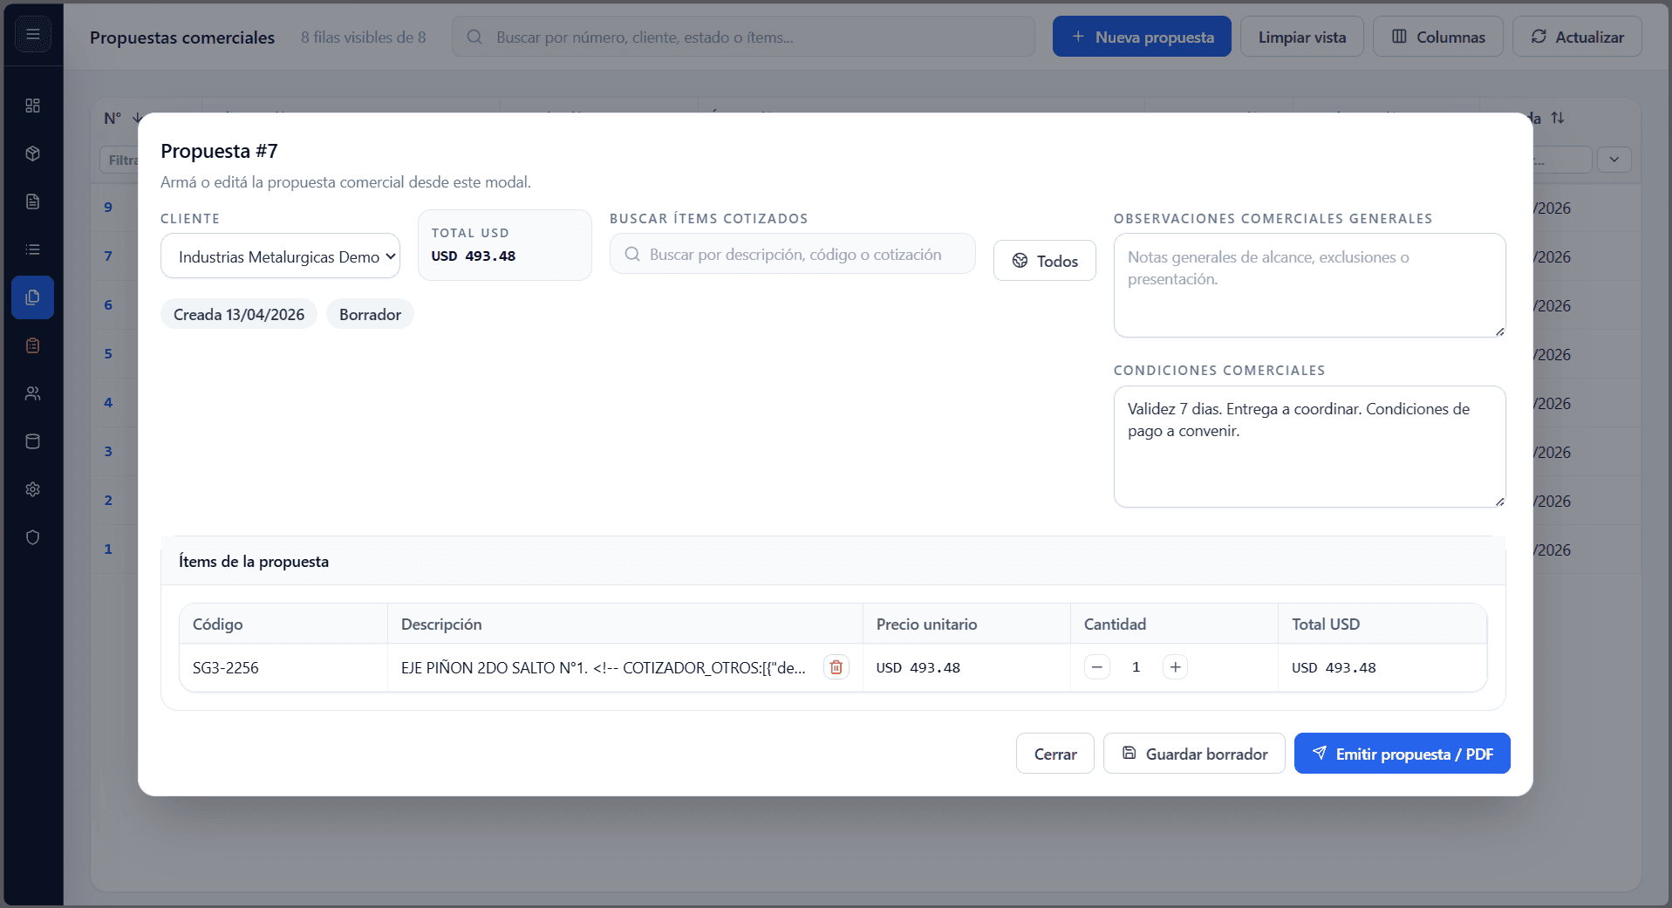Click the Observaciones comerciales generales textarea
This screenshot has height=908, width=1672.
[1309, 285]
